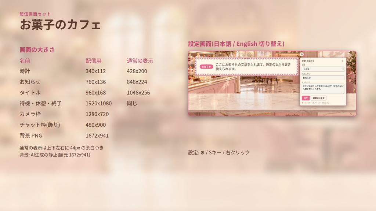
Task: Click the 1920x1080 size value
Action: [x=98, y=103]
